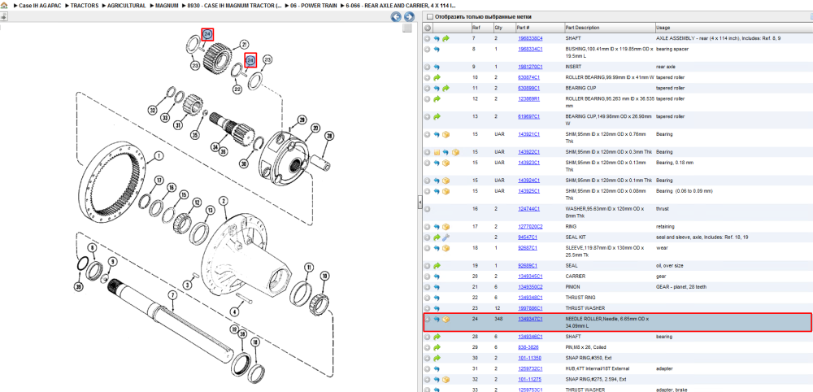Click the blue arrow on the PINION row
813x392 pixels.
pyautogui.click(x=437, y=287)
